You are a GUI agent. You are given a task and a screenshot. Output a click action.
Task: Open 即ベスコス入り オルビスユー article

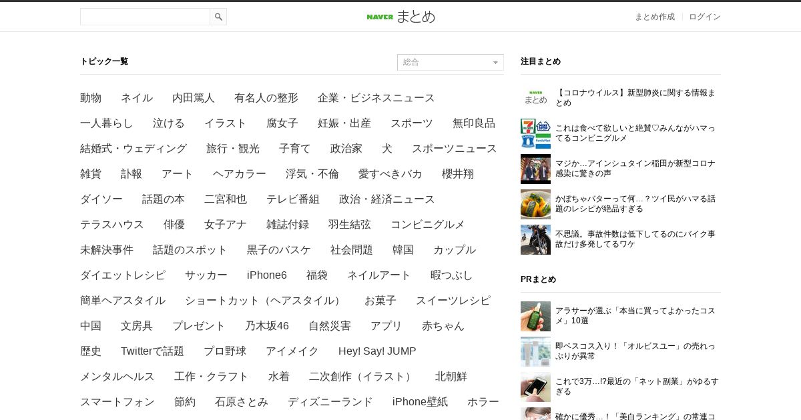coord(635,351)
